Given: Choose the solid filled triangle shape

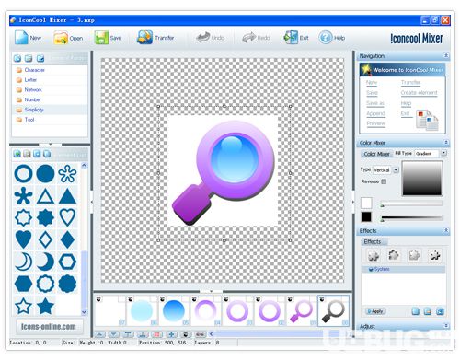Looking at the screenshot, I should pos(67,196).
